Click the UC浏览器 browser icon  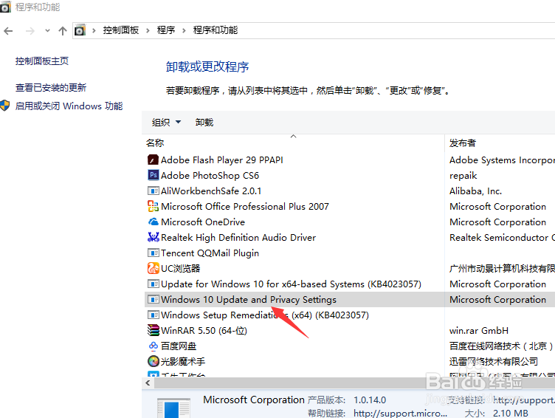click(153, 268)
